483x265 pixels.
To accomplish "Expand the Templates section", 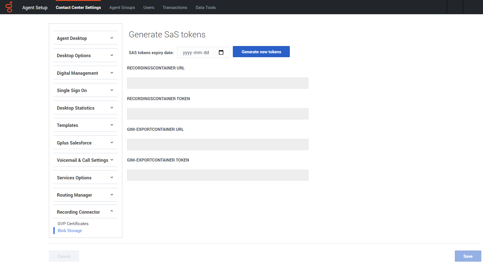I will [x=85, y=125].
